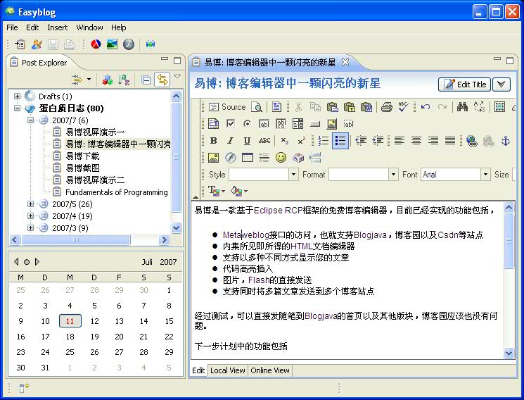Collapse the 2007/7 (6) folder
The image size is (524, 400).
tap(30, 120)
